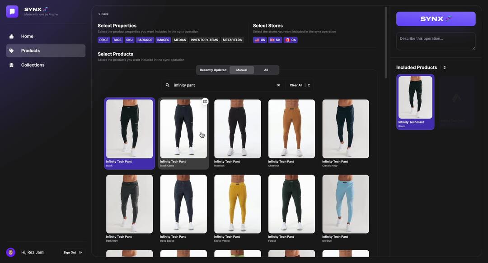Toggle the US store
Viewport: 488px width, 263px height.
click(260, 40)
